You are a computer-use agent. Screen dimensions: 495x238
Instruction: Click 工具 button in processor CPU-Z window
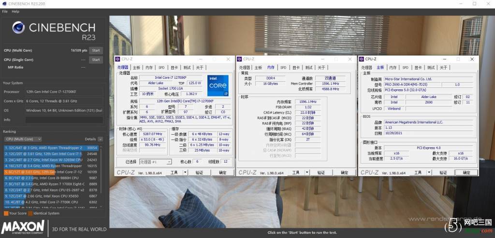(x=174, y=172)
